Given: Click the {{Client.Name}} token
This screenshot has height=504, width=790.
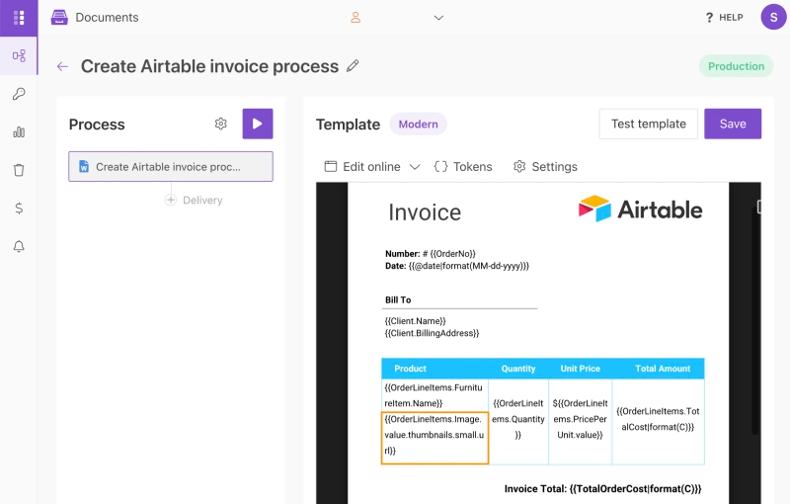Looking at the screenshot, I should pos(415,321).
